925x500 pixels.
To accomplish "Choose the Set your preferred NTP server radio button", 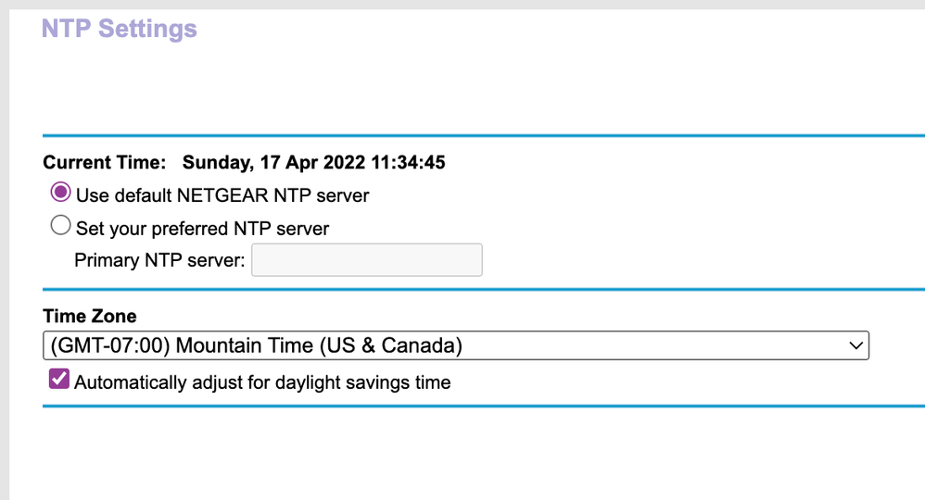I will point(61,225).
